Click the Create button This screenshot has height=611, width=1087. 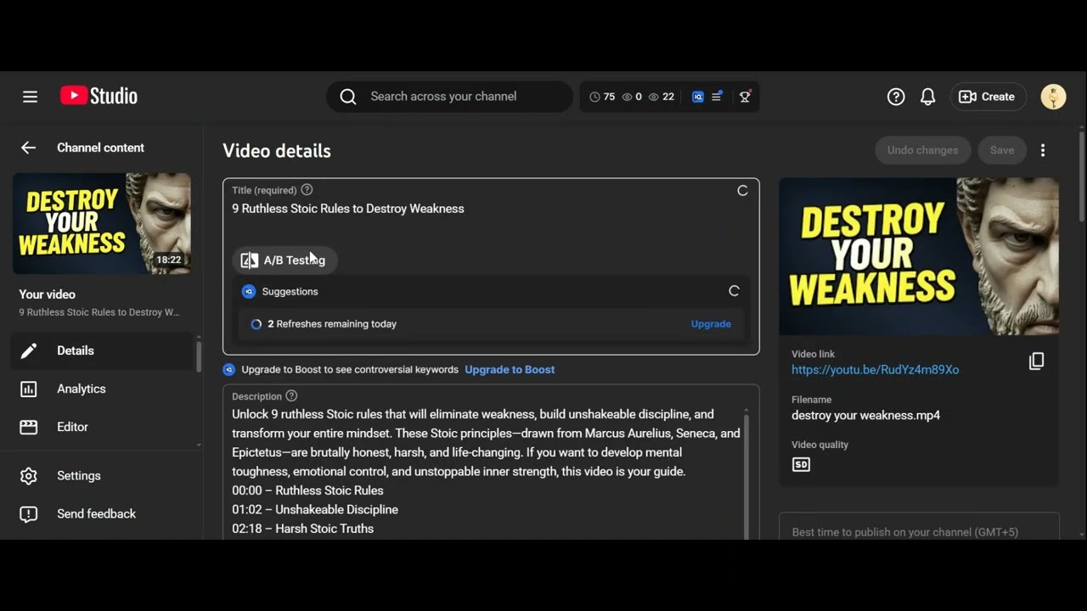tap(988, 97)
